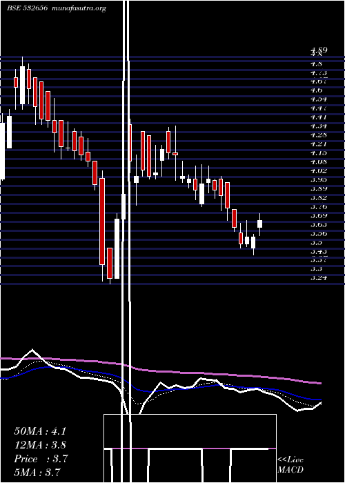The height and width of the screenshot is (483, 345).
Task: Click the <<Live MACD label
Action: pyautogui.click(x=290, y=465)
